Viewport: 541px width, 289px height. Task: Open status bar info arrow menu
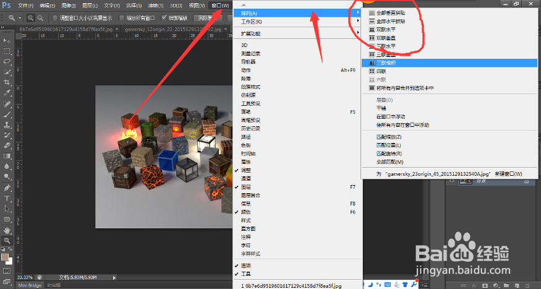(x=114, y=277)
